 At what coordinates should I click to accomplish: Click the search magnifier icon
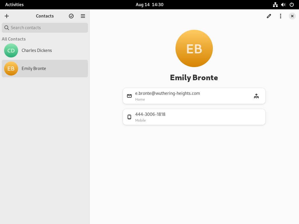point(6,28)
